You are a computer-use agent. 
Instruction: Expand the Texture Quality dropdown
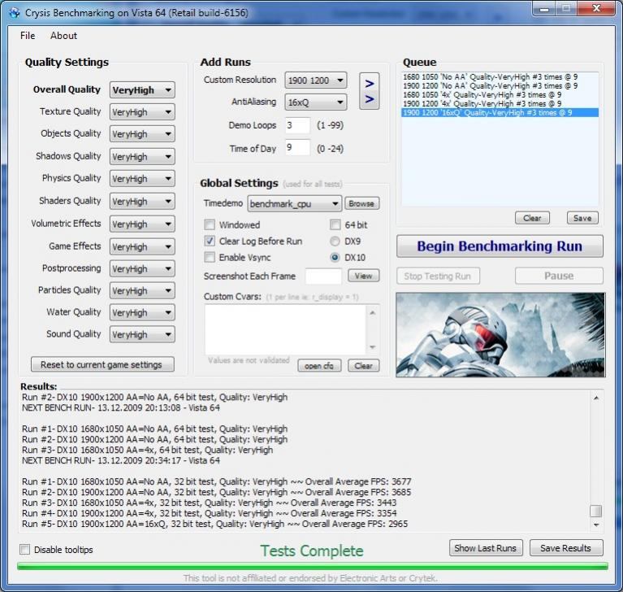pyautogui.click(x=142, y=111)
